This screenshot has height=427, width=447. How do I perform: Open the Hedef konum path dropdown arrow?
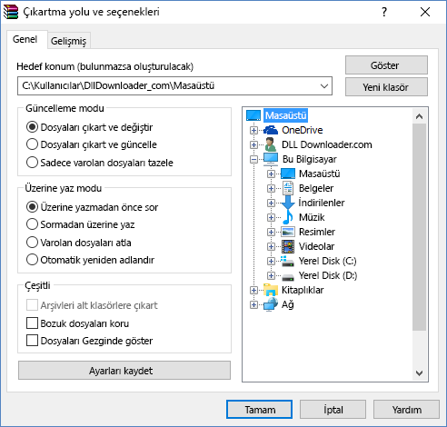coord(324,86)
